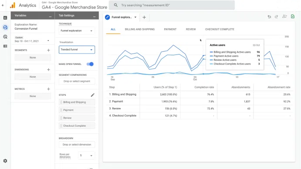
Task: Click the redo arrow icon
Action: [276, 17]
